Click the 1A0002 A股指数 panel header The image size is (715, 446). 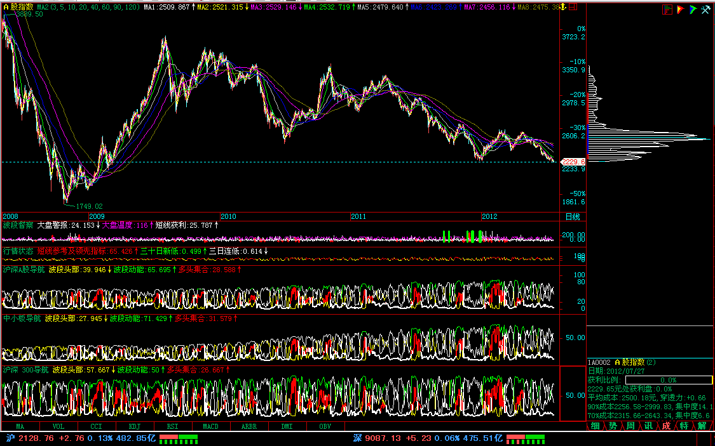(x=622, y=362)
